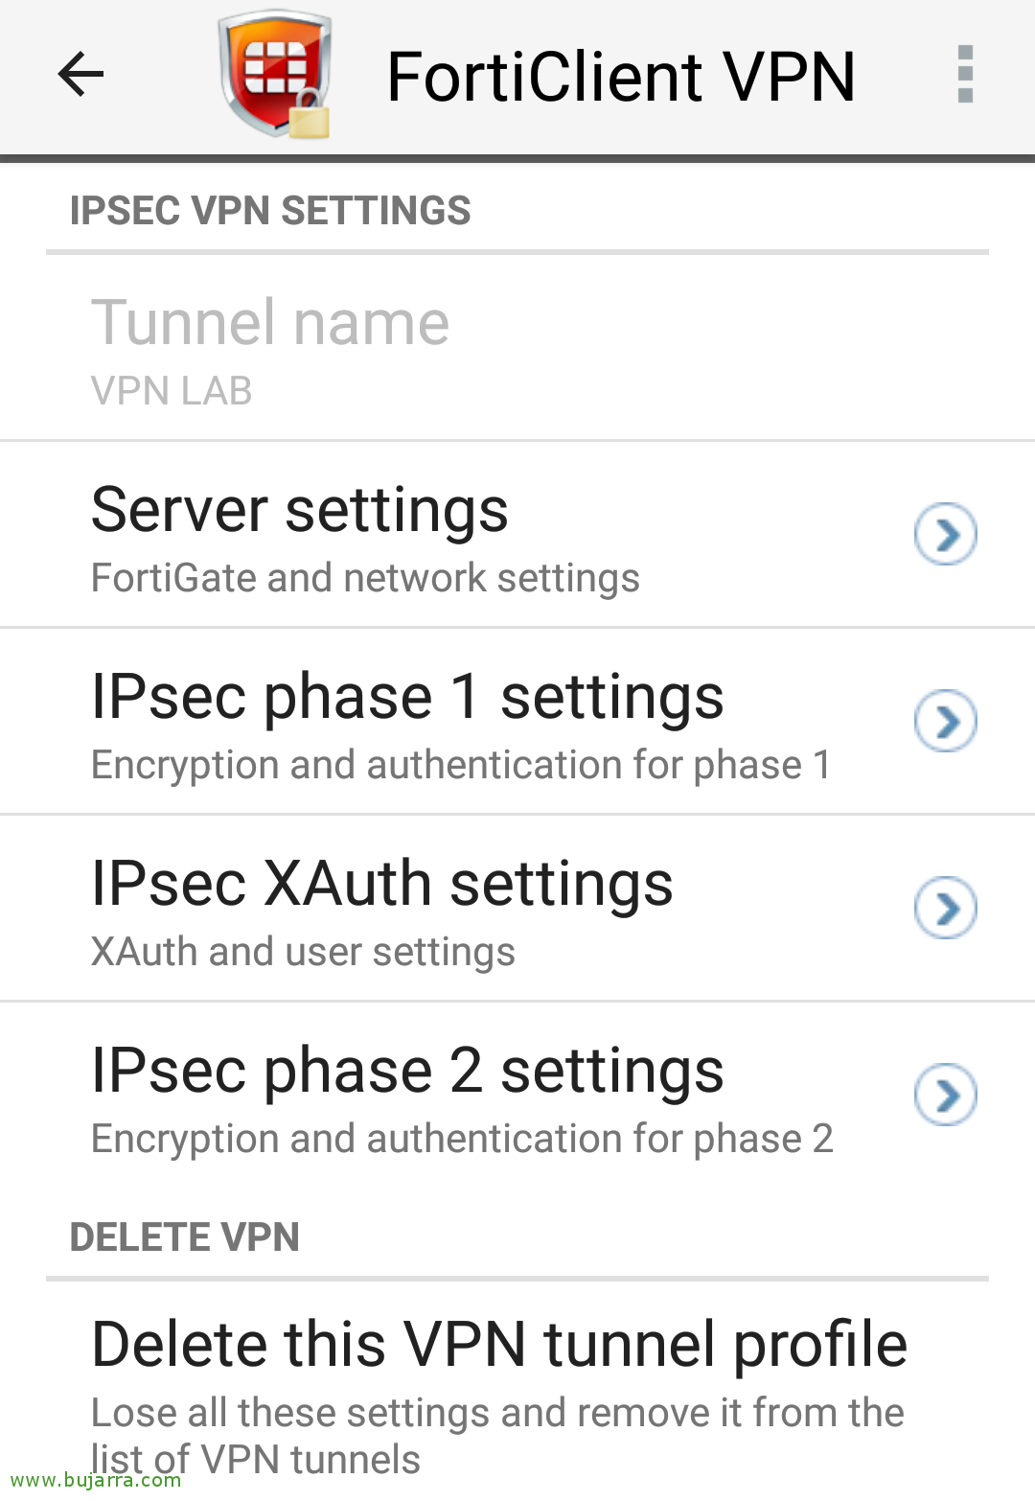
Task: Open IPsec phase 1 settings
Action: pyautogui.click(x=407, y=697)
